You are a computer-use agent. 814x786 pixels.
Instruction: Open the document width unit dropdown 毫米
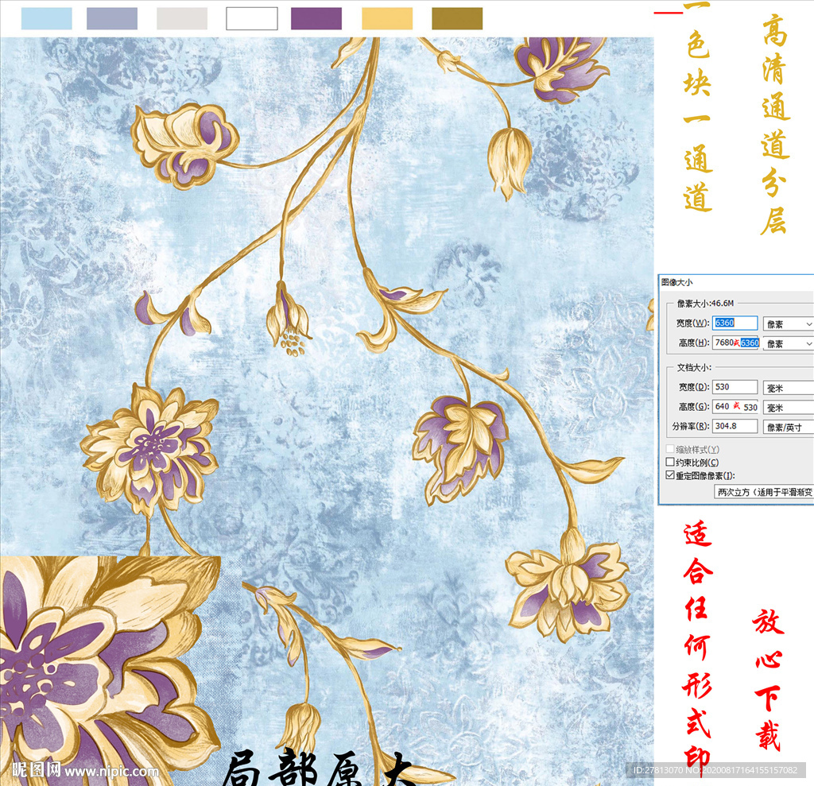point(788,388)
